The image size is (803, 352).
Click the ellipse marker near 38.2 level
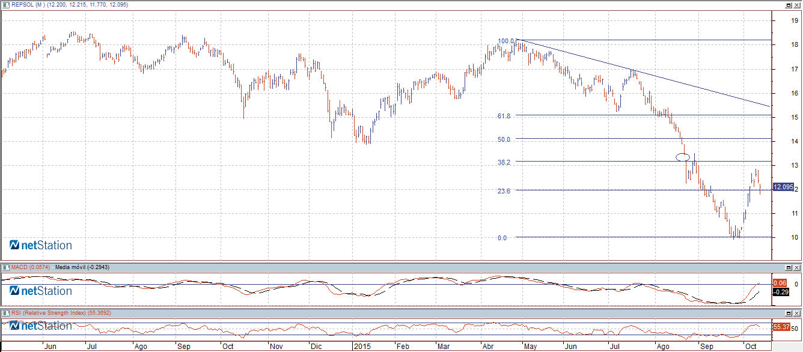[x=683, y=157]
